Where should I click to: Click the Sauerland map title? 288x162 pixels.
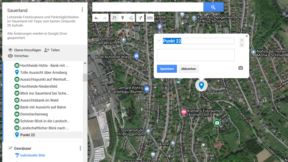[17, 11]
